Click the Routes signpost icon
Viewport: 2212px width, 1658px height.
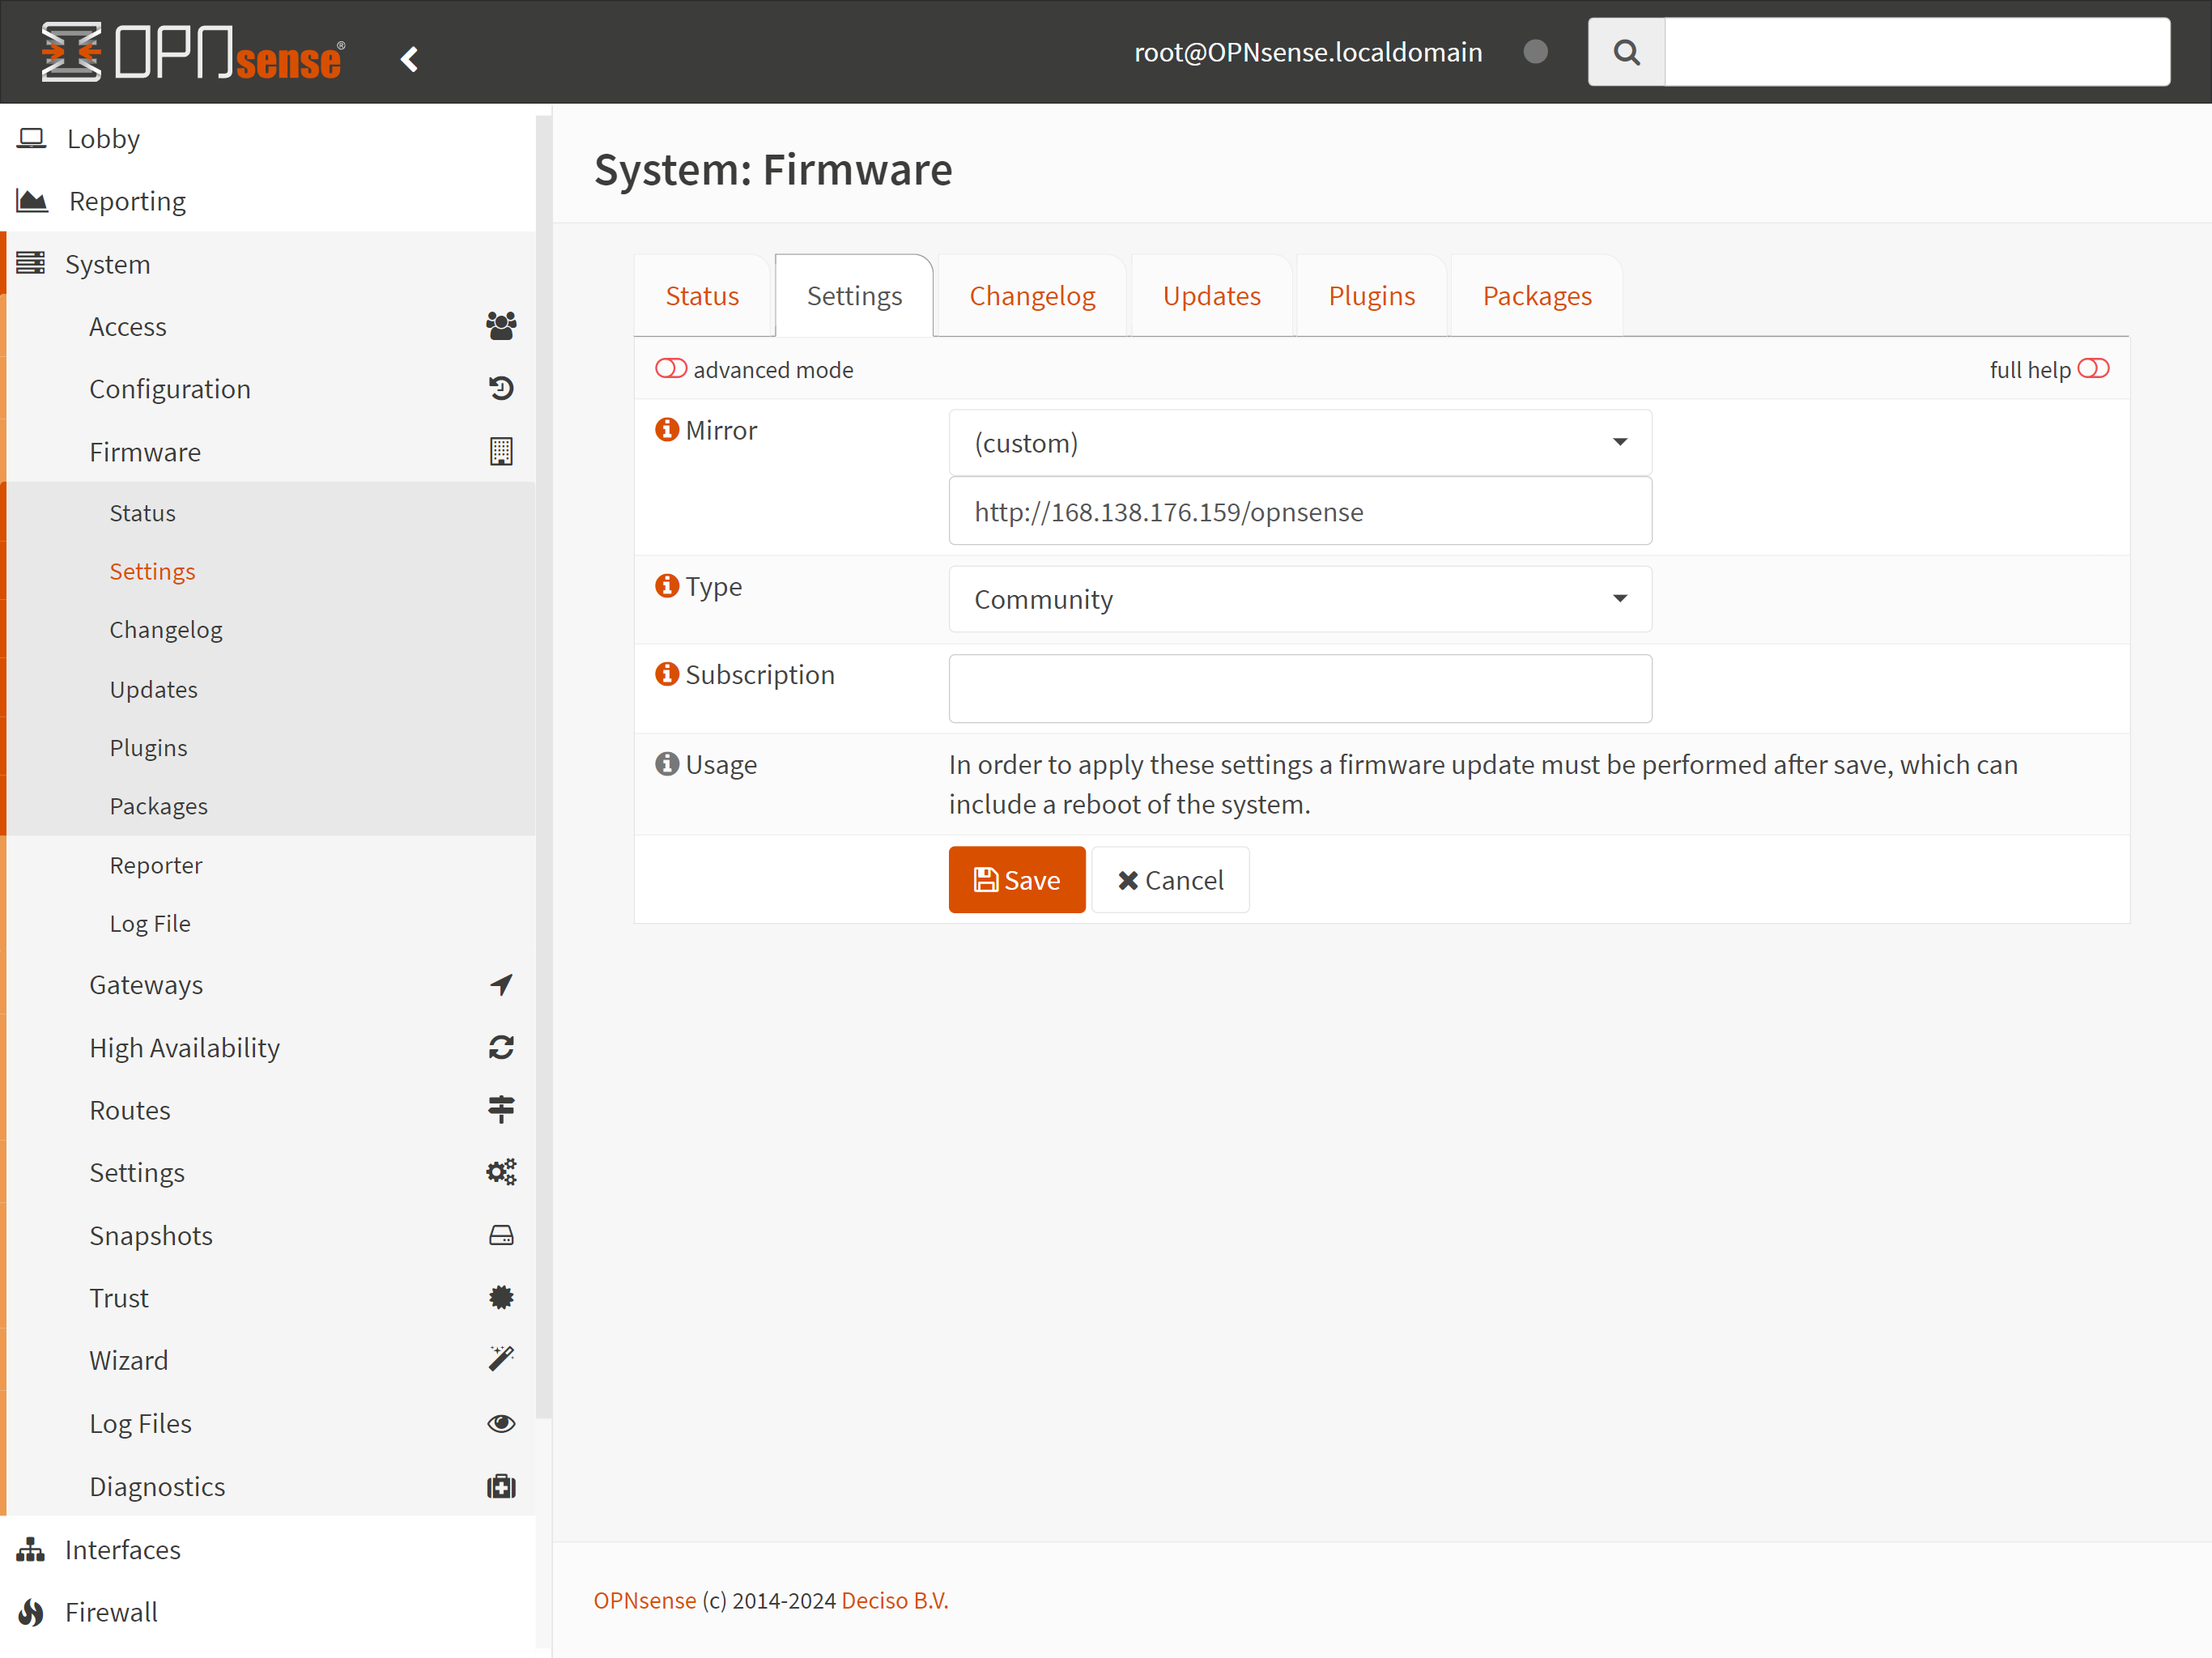pos(501,1109)
